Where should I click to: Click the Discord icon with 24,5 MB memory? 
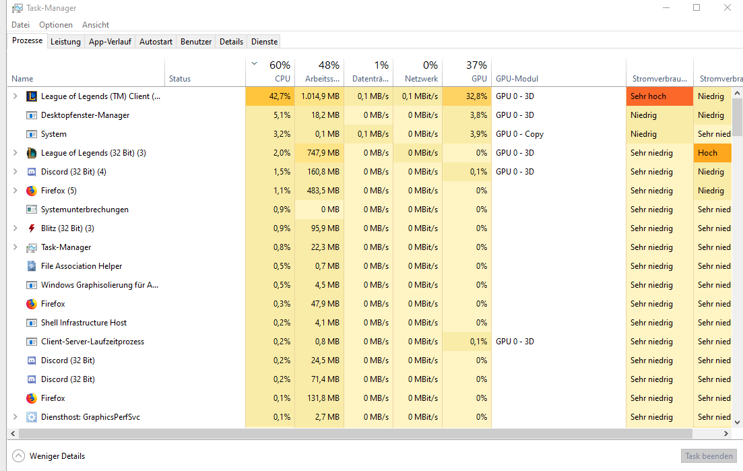click(x=31, y=360)
